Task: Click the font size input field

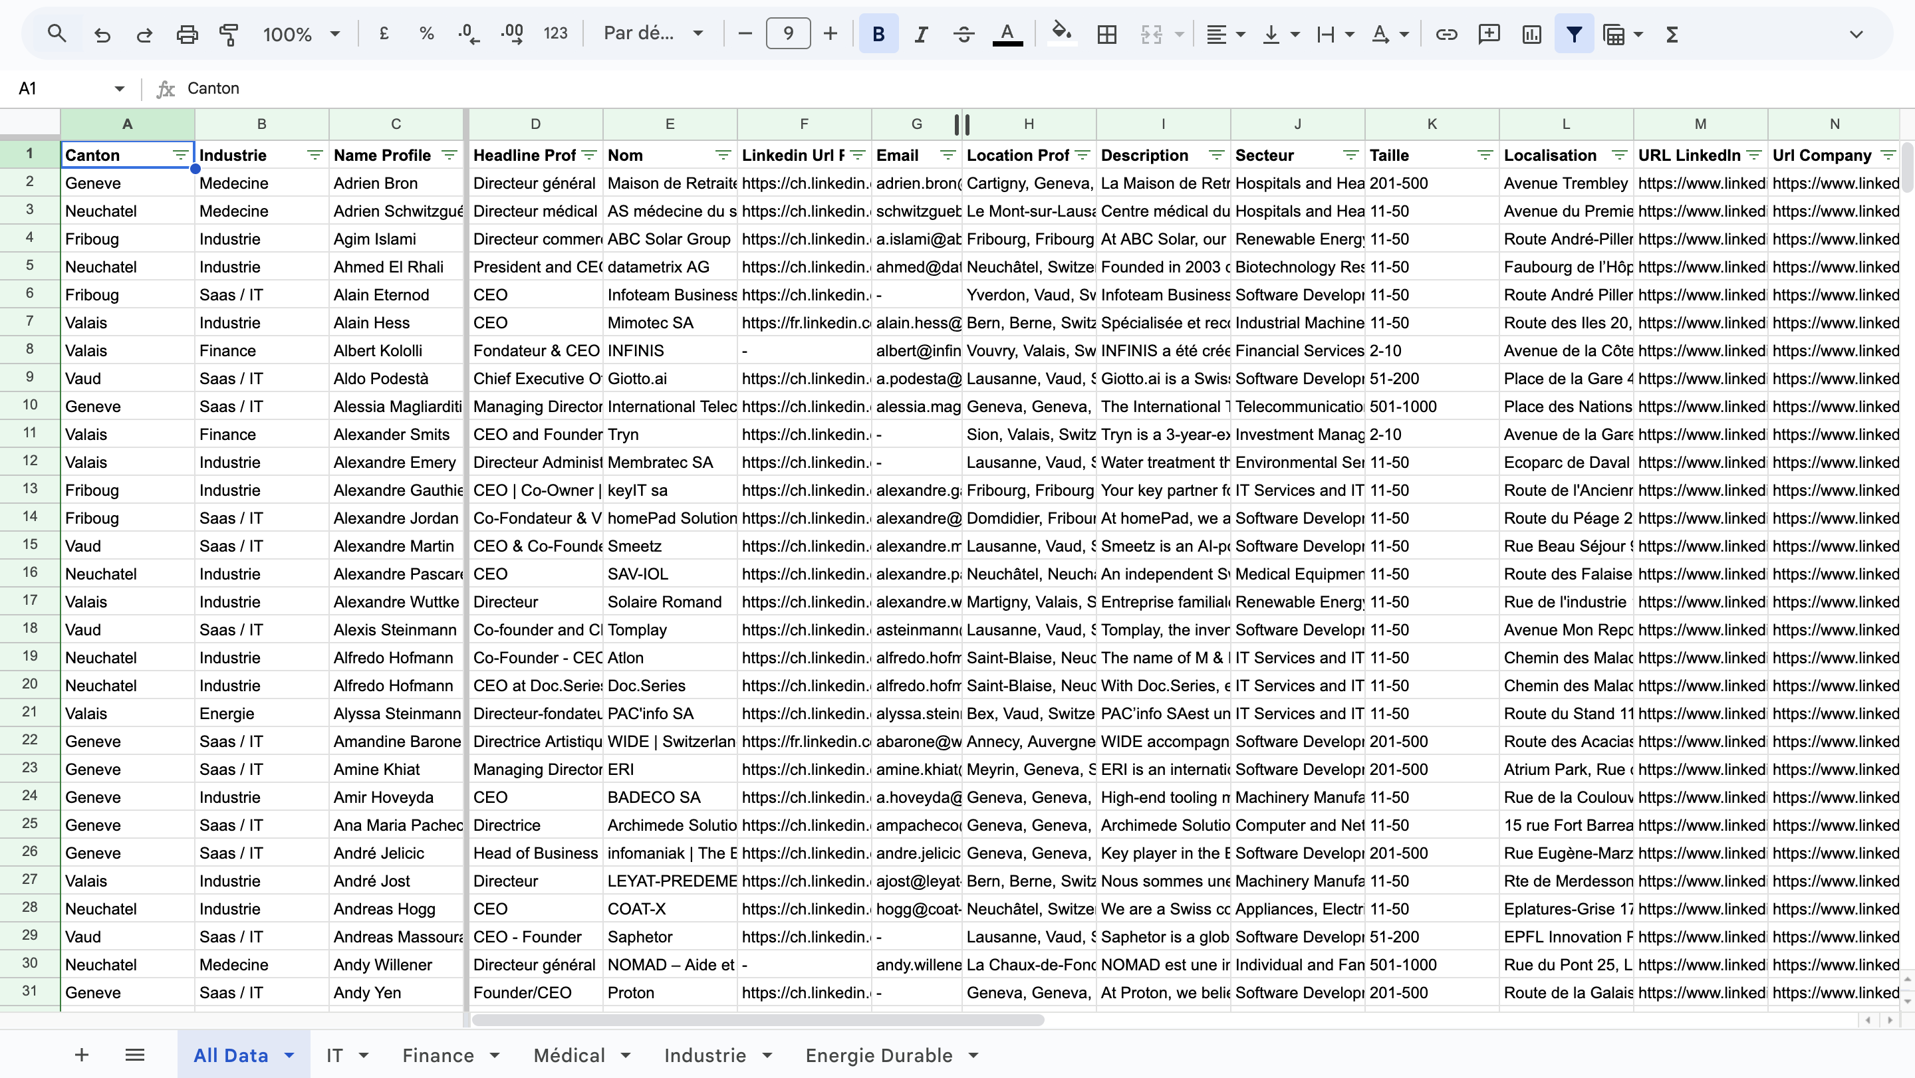Action: tap(788, 33)
